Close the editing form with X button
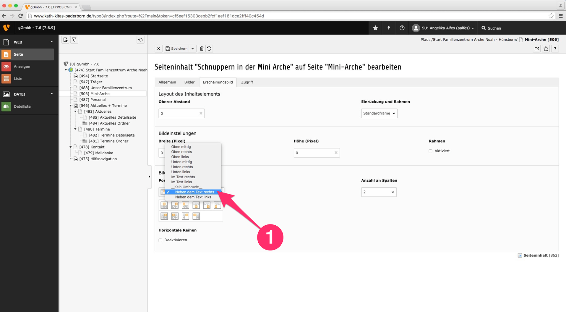 pos(159,49)
